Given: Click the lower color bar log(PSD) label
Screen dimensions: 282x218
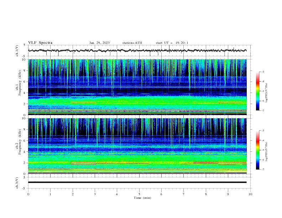Looking at the screenshot, I should pos(267,152).
